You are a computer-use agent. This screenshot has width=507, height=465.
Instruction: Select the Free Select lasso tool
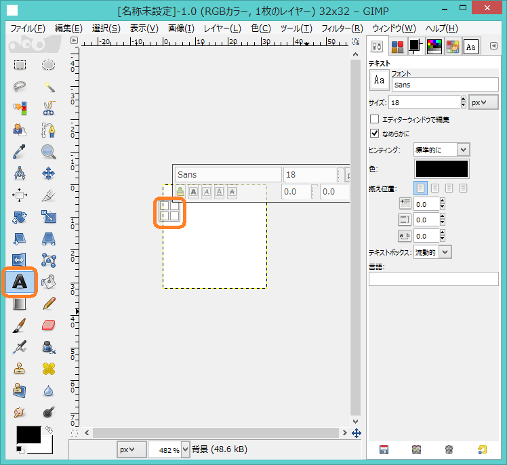20,87
